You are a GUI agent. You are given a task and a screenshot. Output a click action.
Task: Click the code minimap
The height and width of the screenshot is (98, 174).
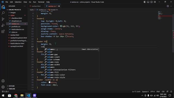[165, 15]
